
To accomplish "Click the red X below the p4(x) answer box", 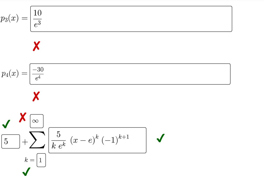I will click(x=35, y=96).
